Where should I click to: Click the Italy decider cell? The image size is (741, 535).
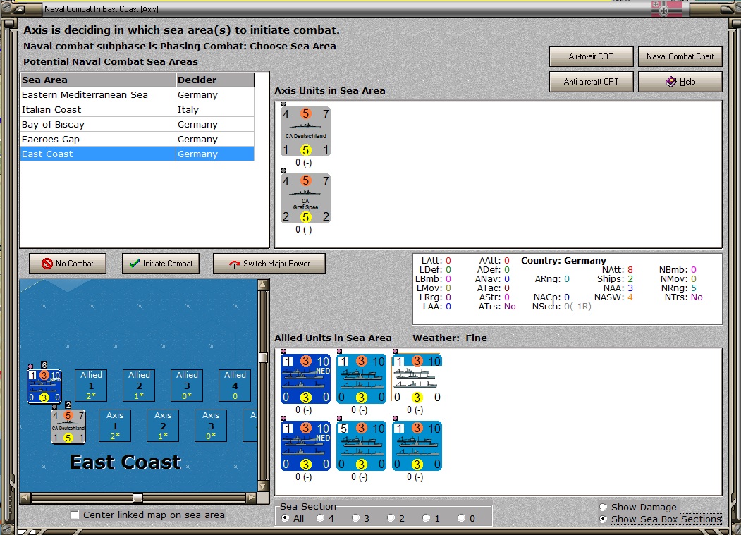(215, 110)
